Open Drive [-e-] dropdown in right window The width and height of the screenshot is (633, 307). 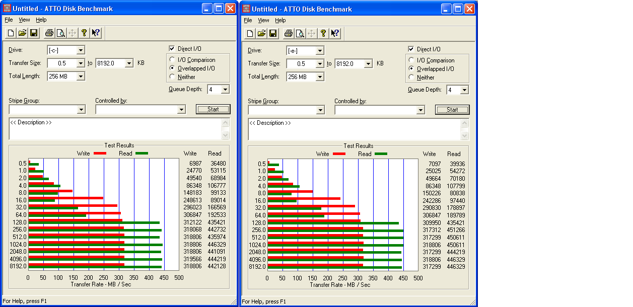coord(320,51)
